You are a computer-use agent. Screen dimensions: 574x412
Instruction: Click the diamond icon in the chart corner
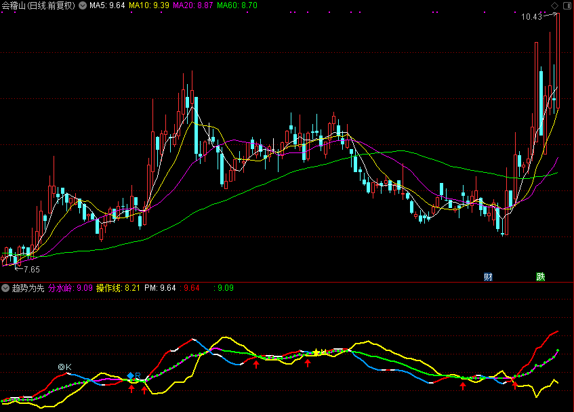[554, 5]
